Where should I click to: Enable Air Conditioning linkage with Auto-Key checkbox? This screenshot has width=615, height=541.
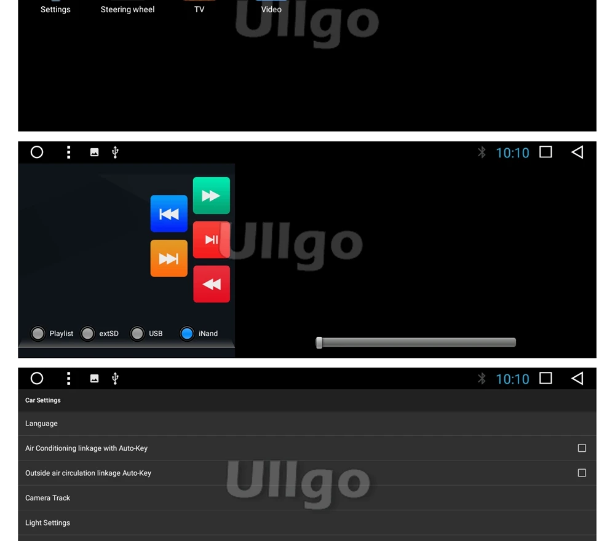582,448
